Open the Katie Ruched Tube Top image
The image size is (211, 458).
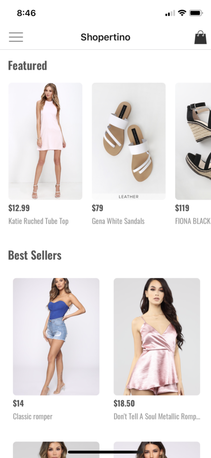point(45,141)
